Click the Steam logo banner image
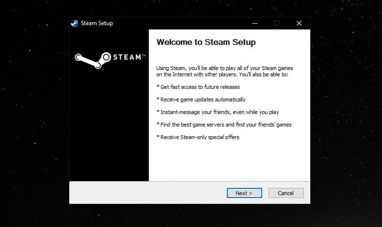Image resolution: width=382 pixels, height=227 pixels. (x=110, y=60)
